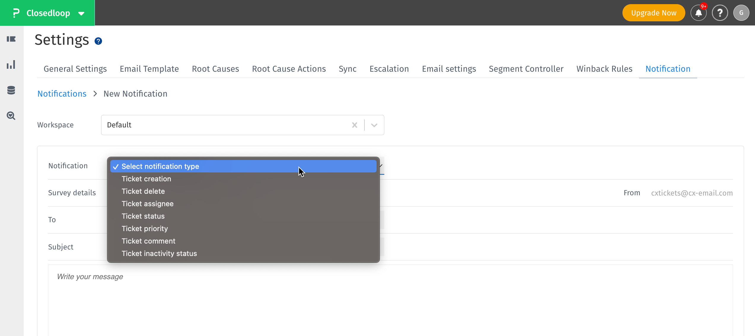The height and width of the screenshot is (336, 755).
Task: Go back via the Notifications breadcrumb link
Action: click(62, 93)
